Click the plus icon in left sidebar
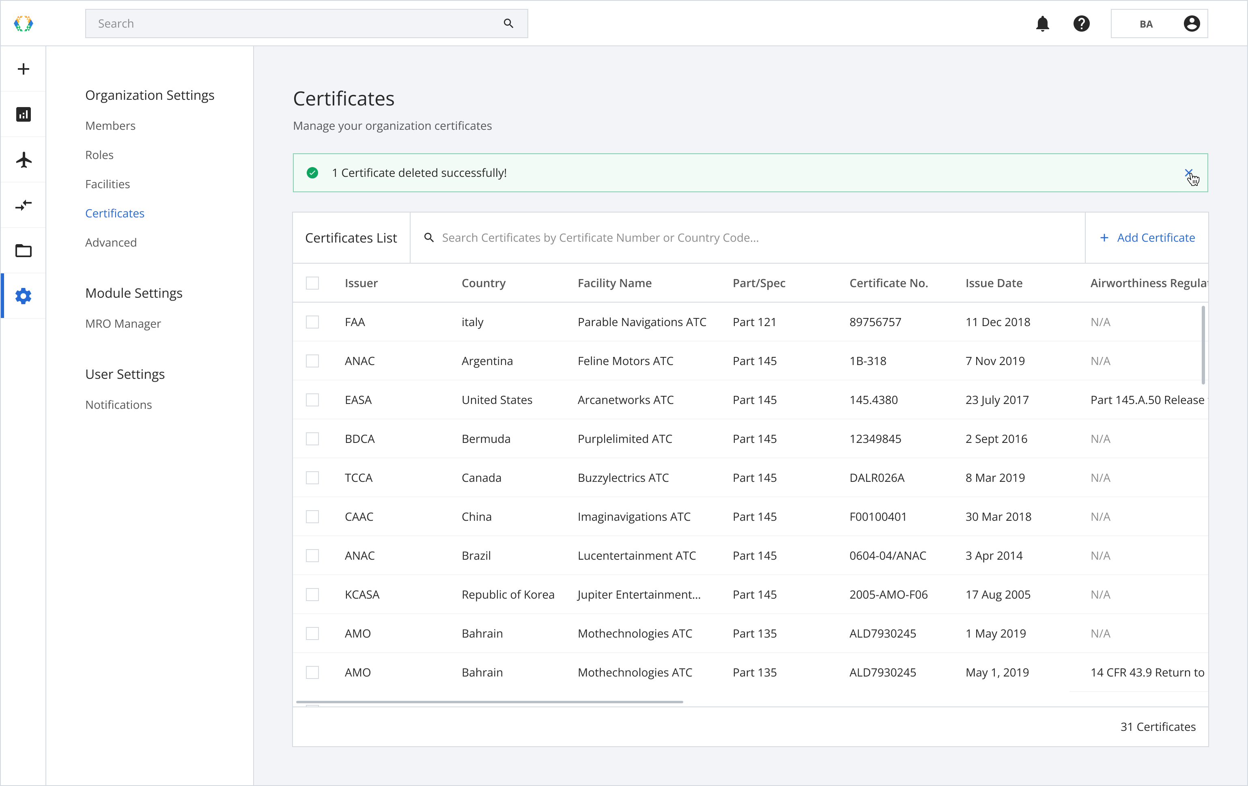Screen dimensions: 1248x786 click(x=23, y=69)
